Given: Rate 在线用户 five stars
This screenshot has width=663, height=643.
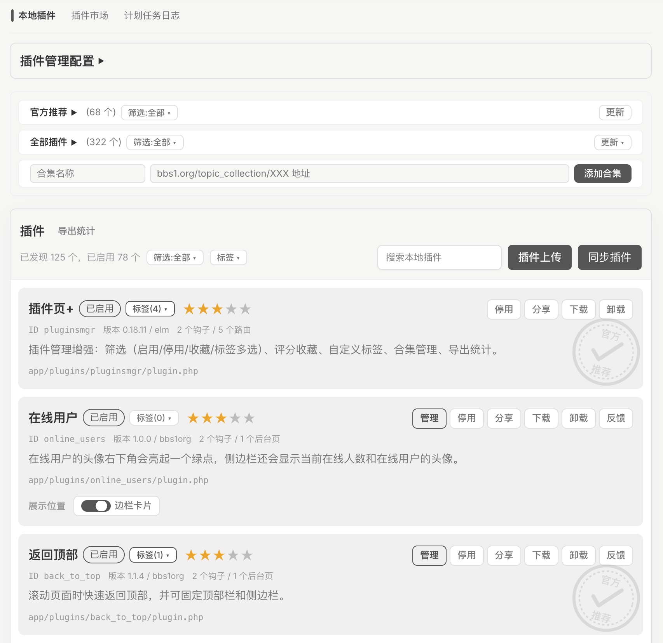Looking at the screenshot, I should point(249,418).
